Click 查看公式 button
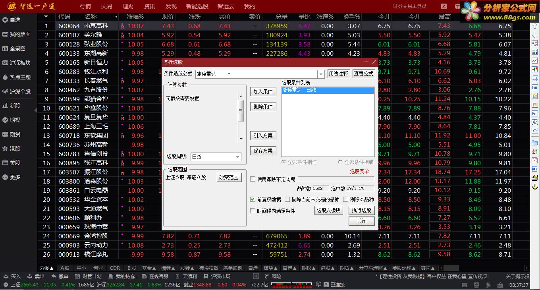 [364, 74]
